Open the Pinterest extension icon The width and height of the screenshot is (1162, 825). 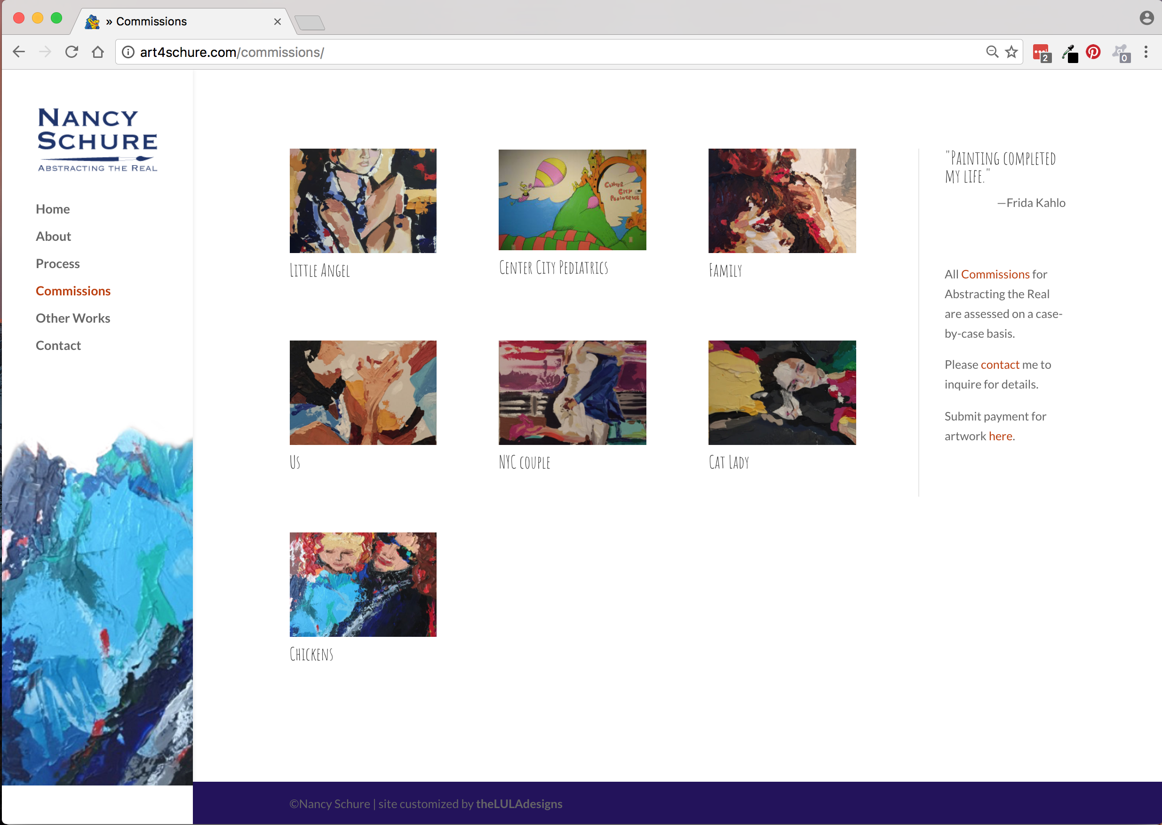pyautogui.click(x=1093, y=52)
